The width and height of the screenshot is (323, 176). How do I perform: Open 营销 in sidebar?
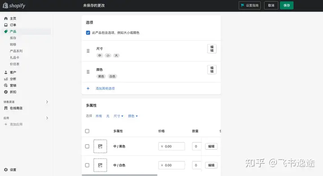pos(13,86)
